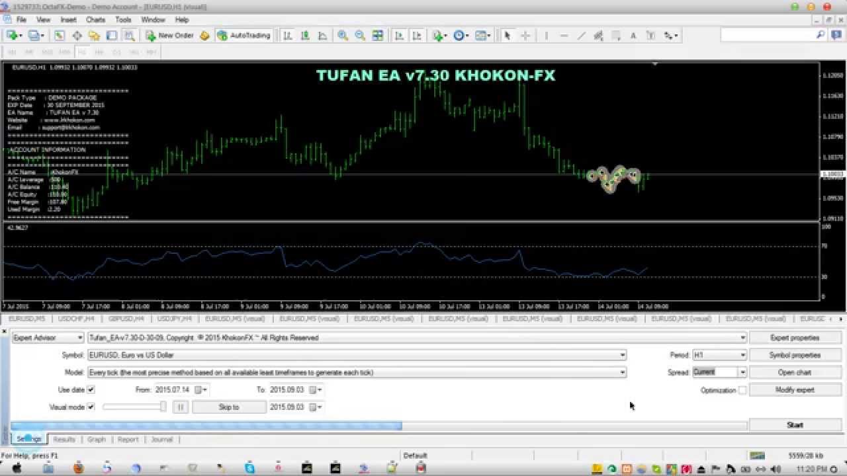Screen dimensions: 847x476
Task: Enable the Optimization checkbox
Action: 742,390
